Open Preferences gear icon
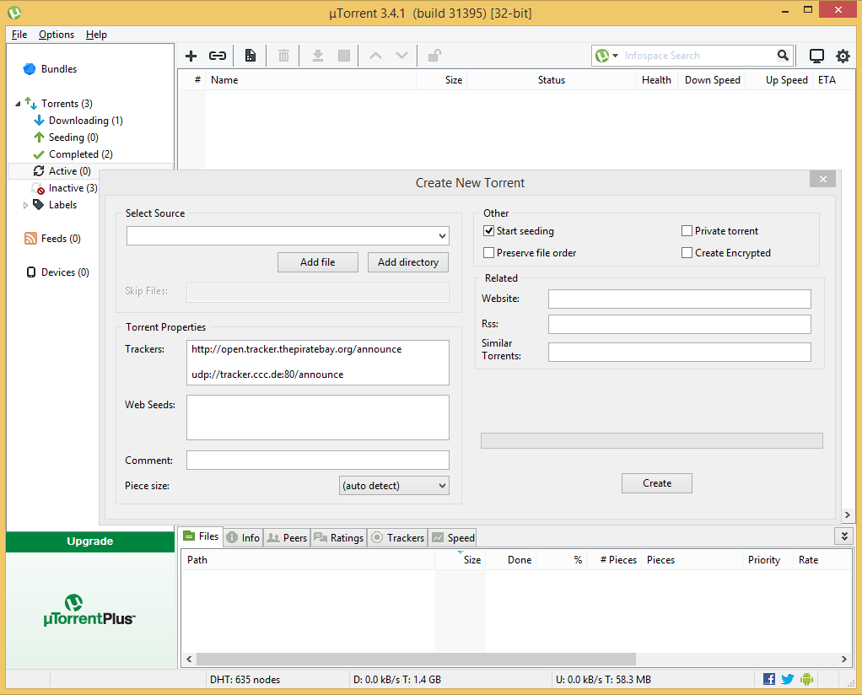Screen dimensions: 862x695 [x=843, y=56]
